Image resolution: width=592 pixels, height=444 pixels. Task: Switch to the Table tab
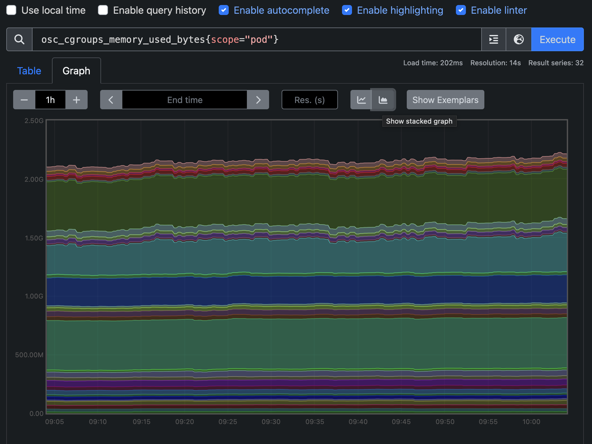coord(29,71)
